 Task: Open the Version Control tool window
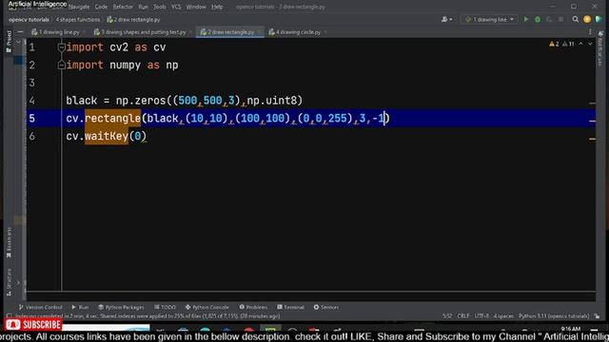[x=40, y=307]
